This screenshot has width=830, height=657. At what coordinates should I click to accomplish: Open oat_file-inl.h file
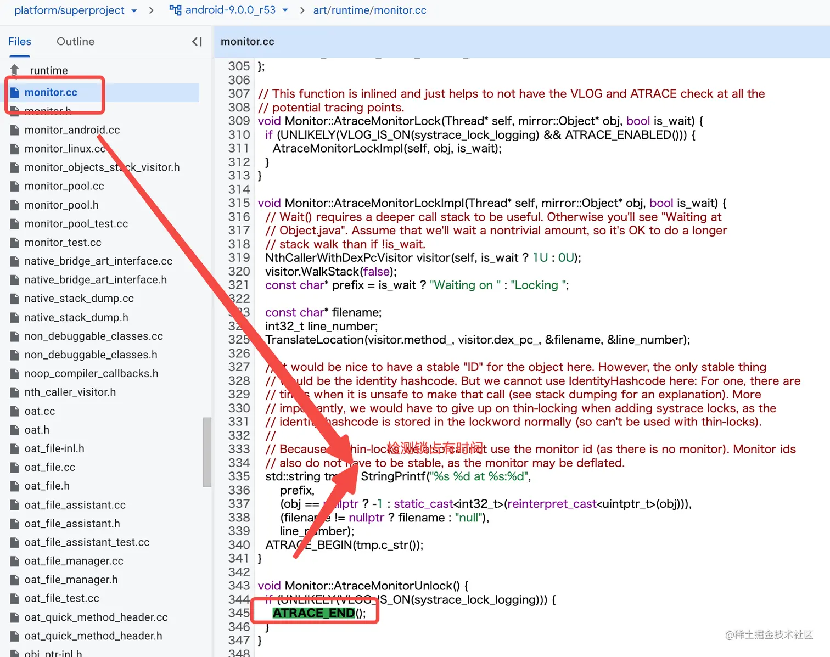pyautogui.click(x=54, y=448)
